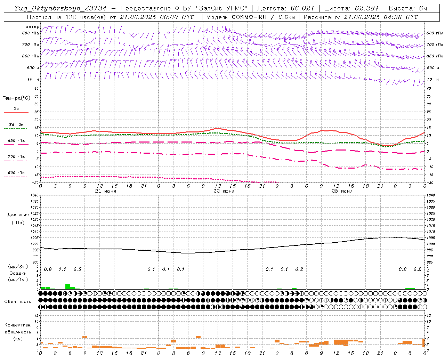Click the Конвективн. облачность (км) label
The width and height of the screenshot is (445, 356).
point(18,332)
